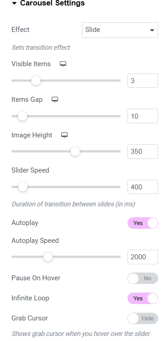This screenshot has width=165, height=341.
Task: Select the Image Height input showing 350
Action: [143, 152]
